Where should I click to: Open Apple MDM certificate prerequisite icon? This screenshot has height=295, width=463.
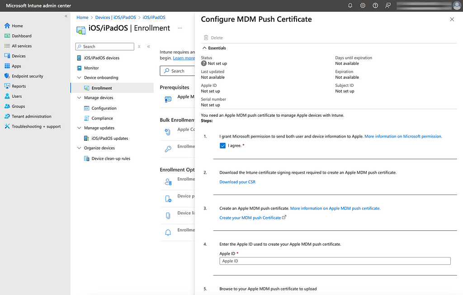pos(168,100)
